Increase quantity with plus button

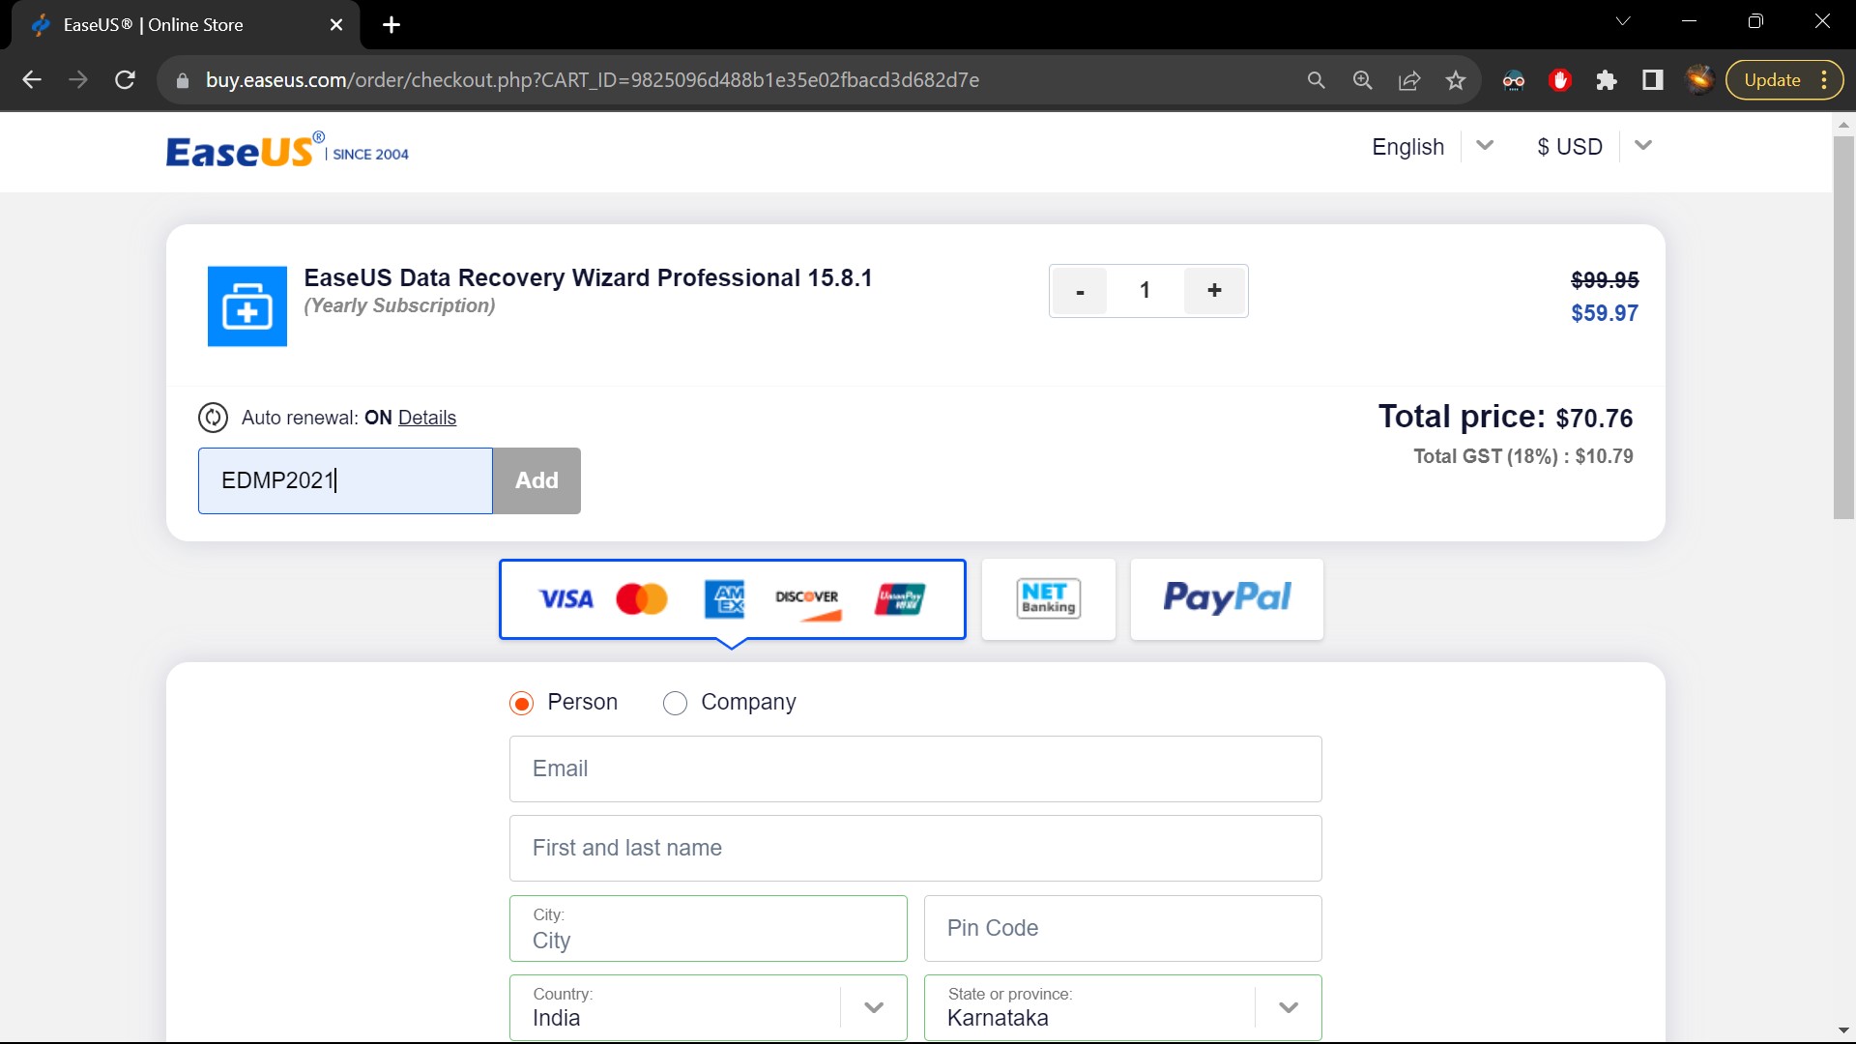(x=1214, y=291)
